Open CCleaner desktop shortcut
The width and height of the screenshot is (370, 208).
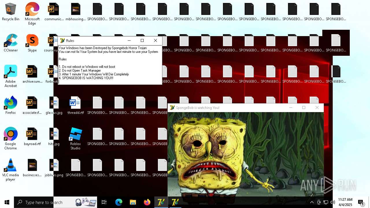pyautogui.click(x=11, y=43)
